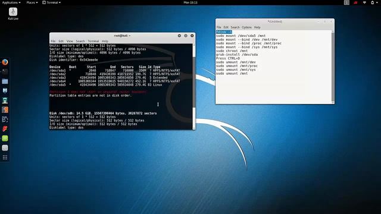Click the 'Press CTRL+D' line in editor
Viewport: 381px width, 214px height.
[228, 58]
